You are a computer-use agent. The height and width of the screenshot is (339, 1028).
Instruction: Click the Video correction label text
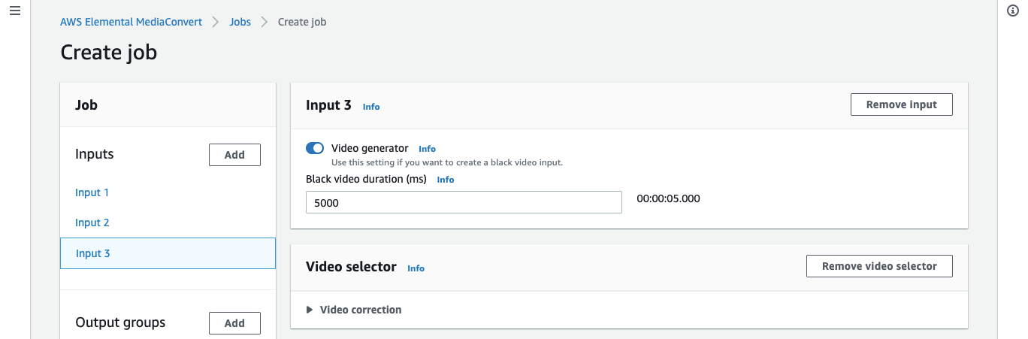(361, 310)
